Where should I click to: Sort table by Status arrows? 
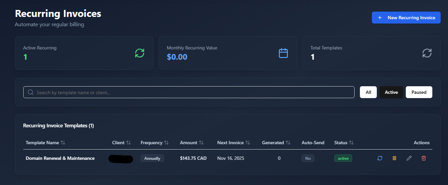[x=351, y=143]
